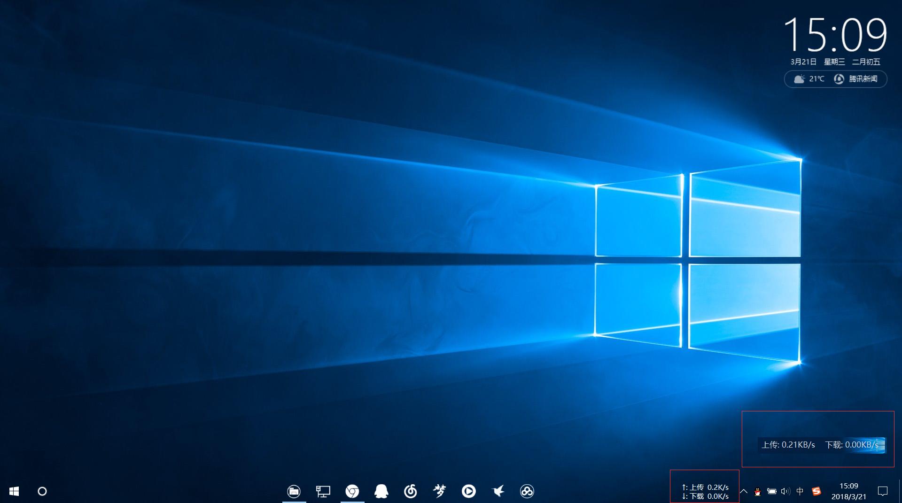The height and width of the screenshot is (503, 902).
Task: Click Cortana search circle on taskbar
Action: point(42,491)
